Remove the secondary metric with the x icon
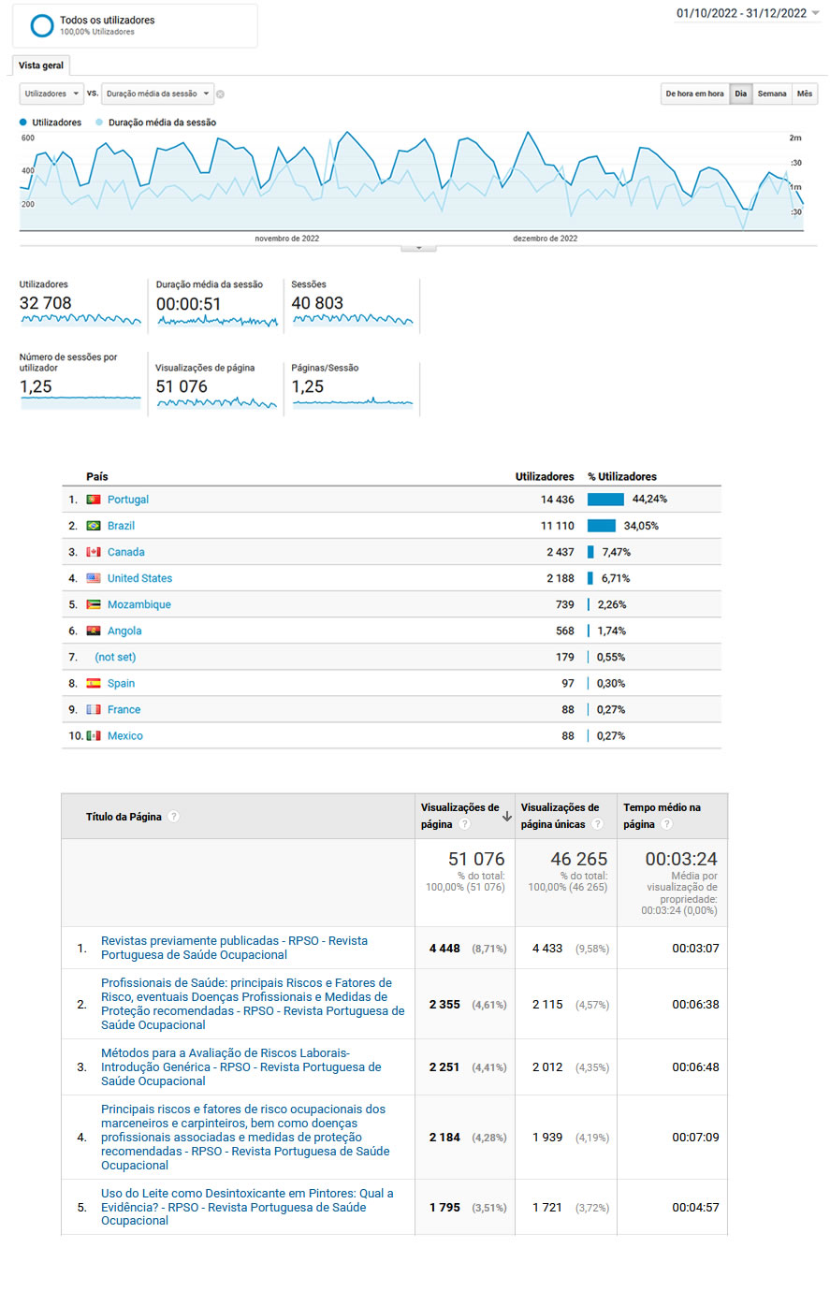 [220, 94]
